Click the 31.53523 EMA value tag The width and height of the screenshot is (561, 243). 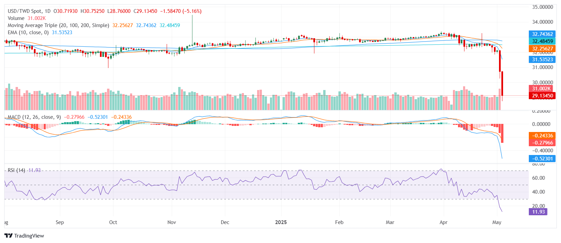click(542, 60)
